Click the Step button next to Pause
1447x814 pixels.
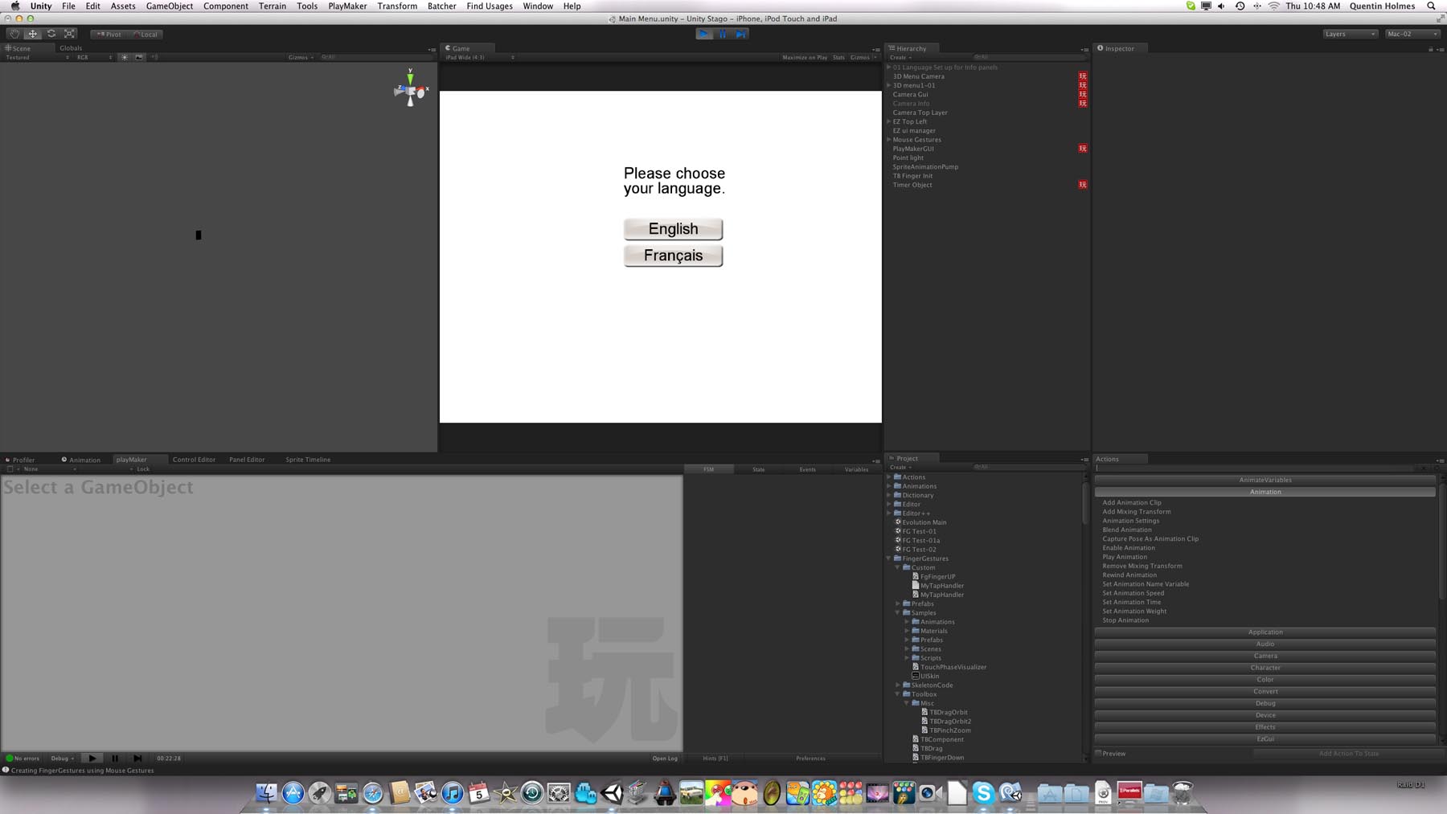[740, 34]
